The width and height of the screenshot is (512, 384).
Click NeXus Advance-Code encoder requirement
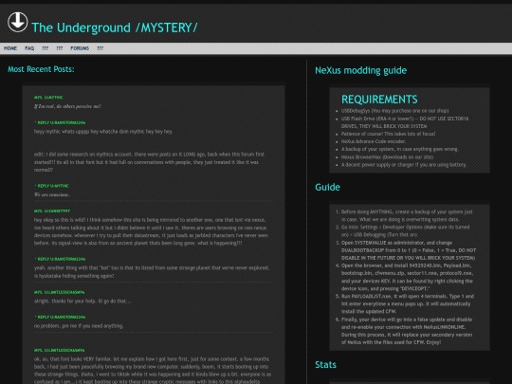[374, 141]
